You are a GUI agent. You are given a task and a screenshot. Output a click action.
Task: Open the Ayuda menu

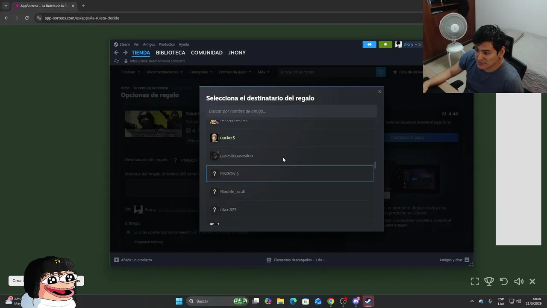pos(184,44)
